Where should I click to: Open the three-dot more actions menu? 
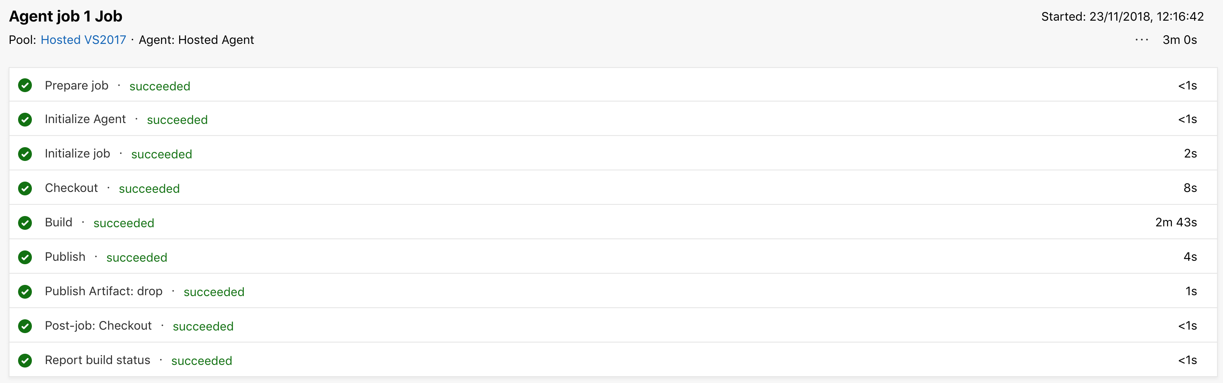pyautogui.click(x=1142, y=40)
